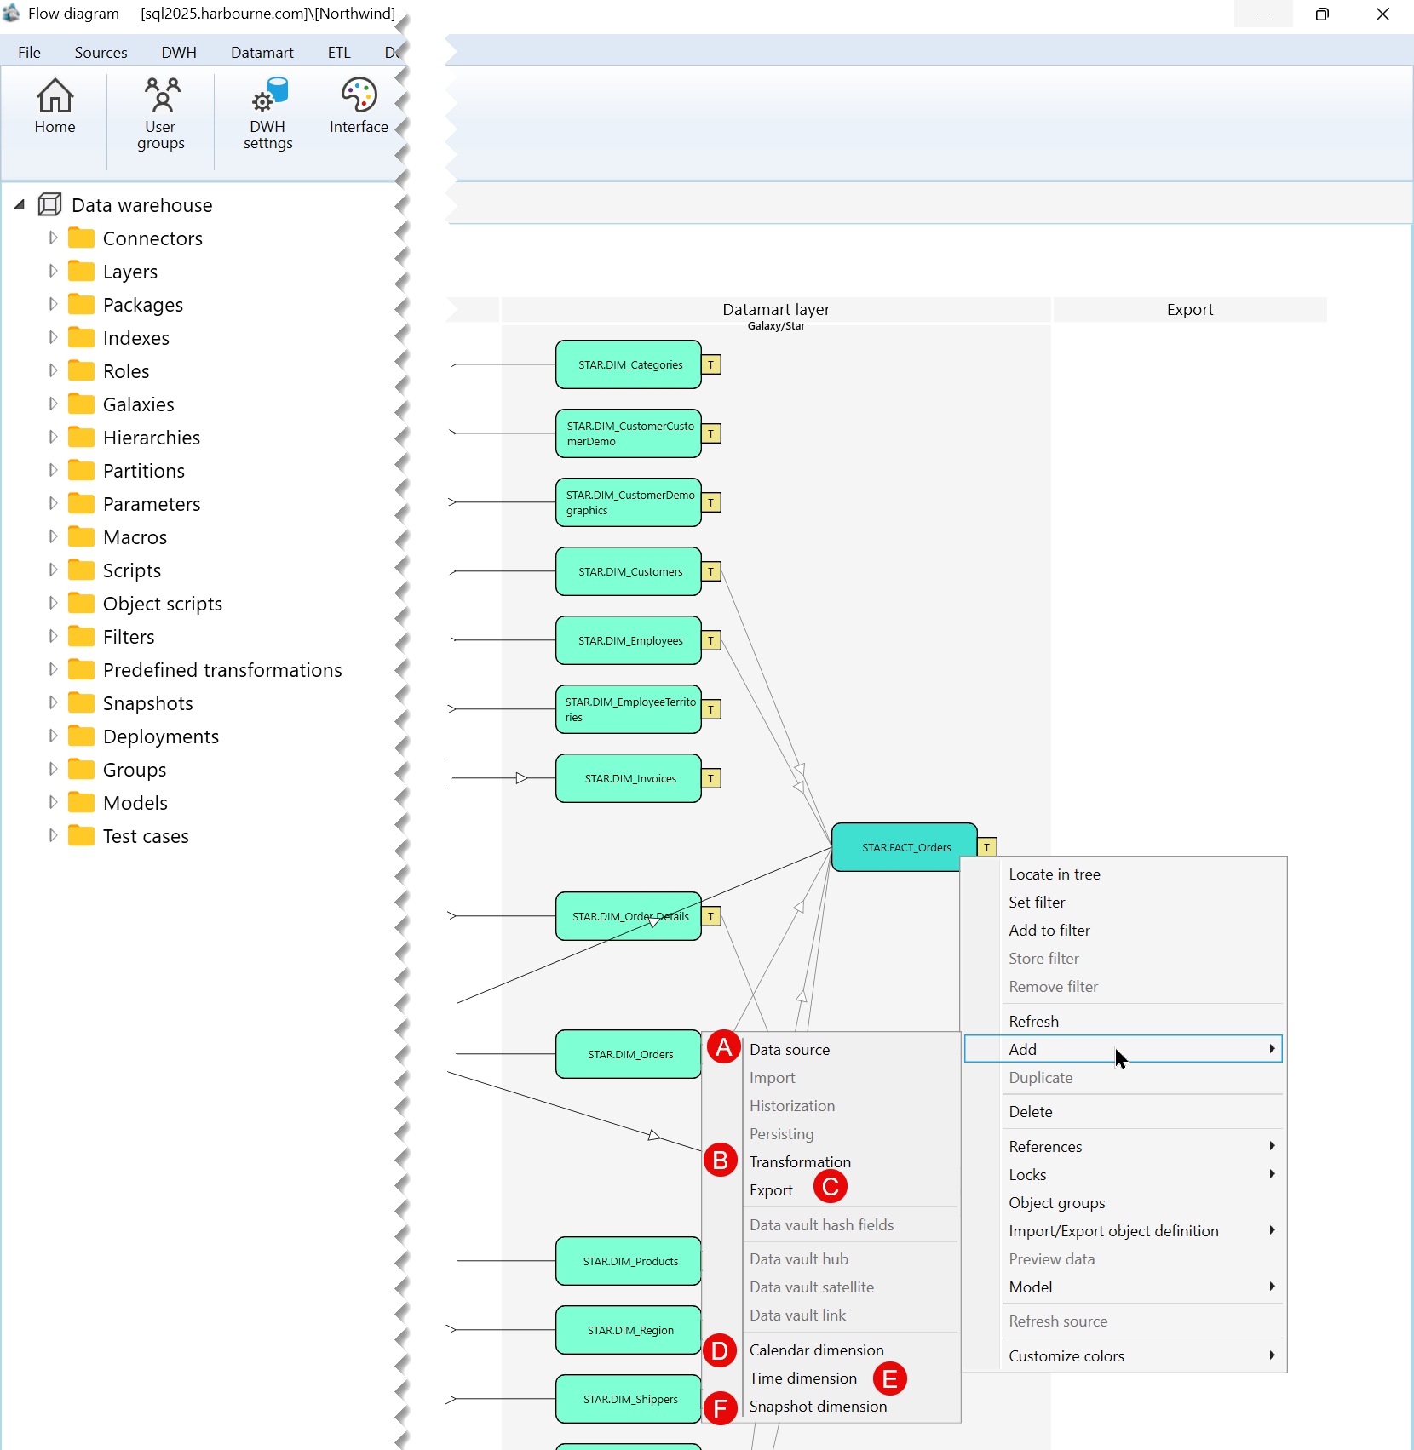The width and height of the screenshot is (1414, 1450).
Task: Collapse the Data warehouse root node
Action: (x=20, y=204)
